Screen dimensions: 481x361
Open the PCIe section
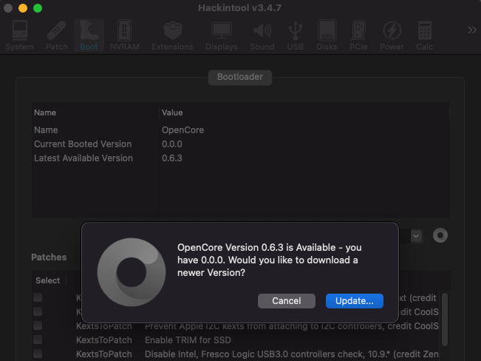point(358,36)
